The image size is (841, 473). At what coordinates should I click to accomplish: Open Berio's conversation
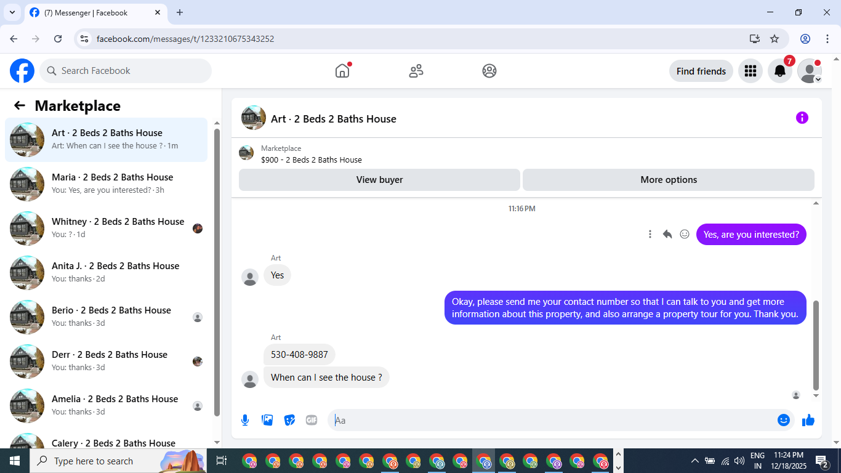click(106, 317)
